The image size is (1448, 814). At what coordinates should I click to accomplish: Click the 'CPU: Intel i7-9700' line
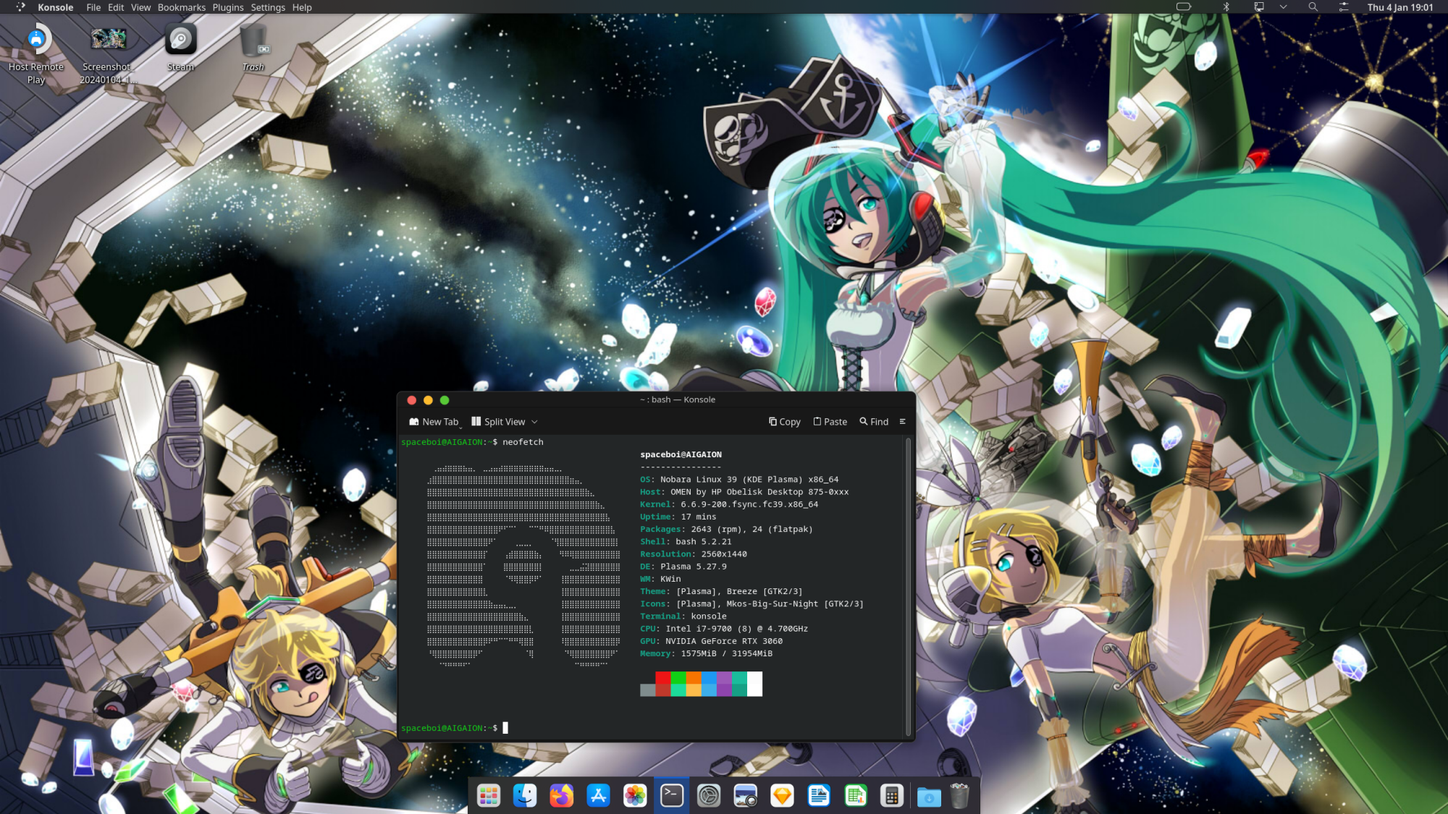point(724,629)
